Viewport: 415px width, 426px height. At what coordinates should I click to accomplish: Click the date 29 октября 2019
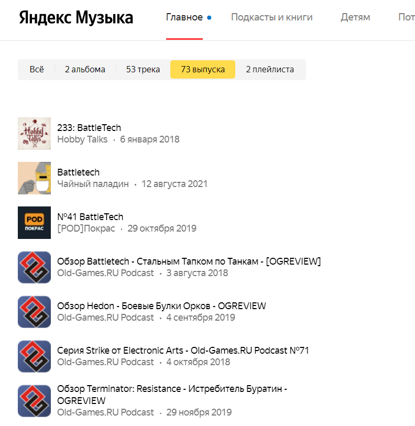coord(162,228)
